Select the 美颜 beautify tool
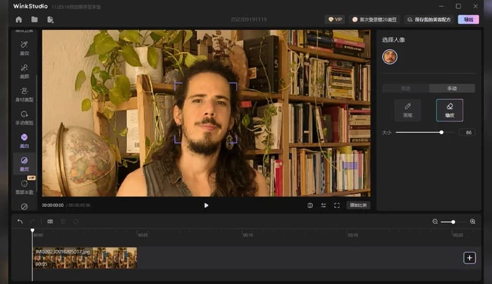Image resolution: width=492 pixels, height=284 pixels. [x=24, y=71]
